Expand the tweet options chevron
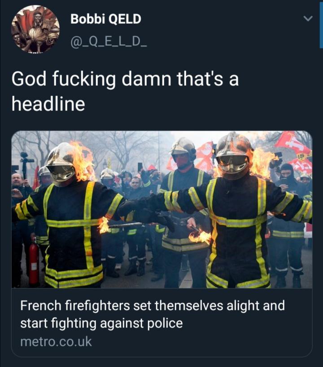Viewport: 323px width, 367px height. click(308, 18)
